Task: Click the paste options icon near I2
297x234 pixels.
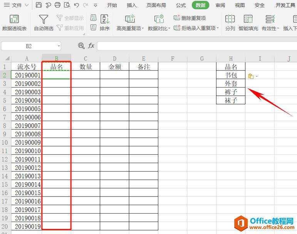Action: tap(251, 76)
